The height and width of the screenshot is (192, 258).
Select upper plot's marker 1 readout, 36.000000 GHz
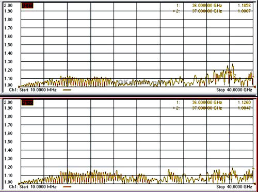point(207,6)
